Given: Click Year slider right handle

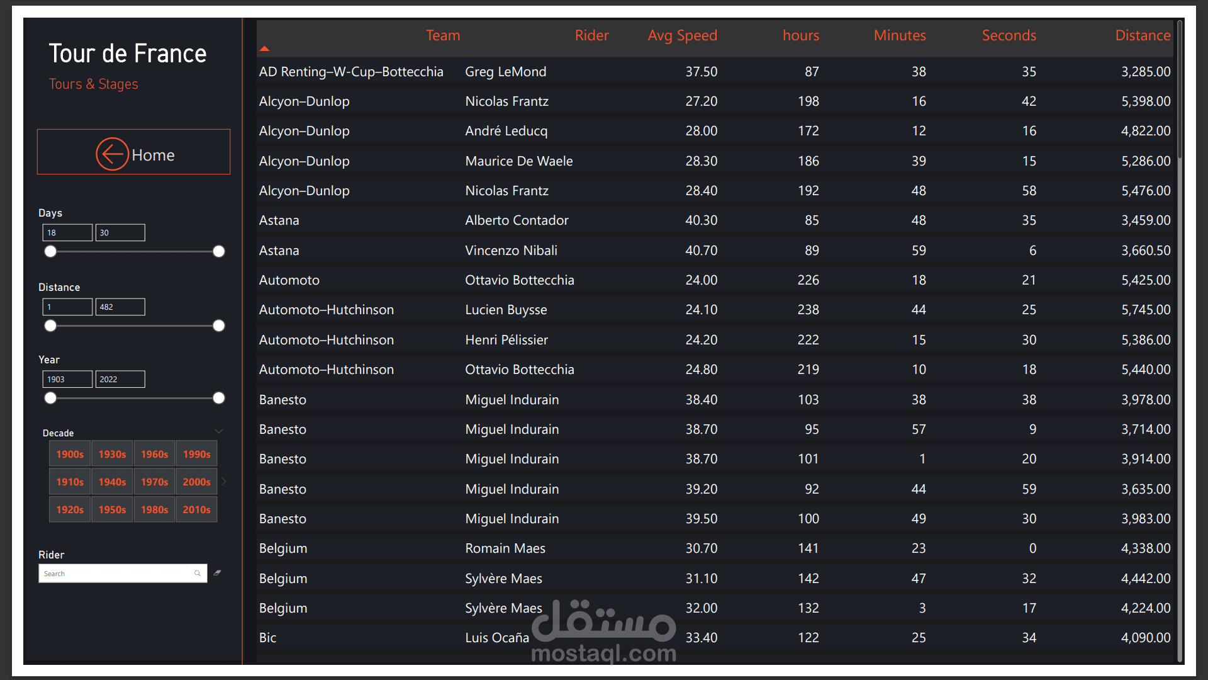Looking at the screenshot, I should (x=218, y=398).
